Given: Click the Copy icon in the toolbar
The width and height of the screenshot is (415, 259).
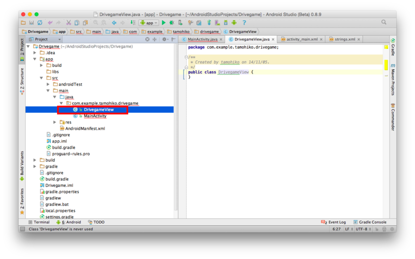Looking at the screenshot, I should (77, 23).
